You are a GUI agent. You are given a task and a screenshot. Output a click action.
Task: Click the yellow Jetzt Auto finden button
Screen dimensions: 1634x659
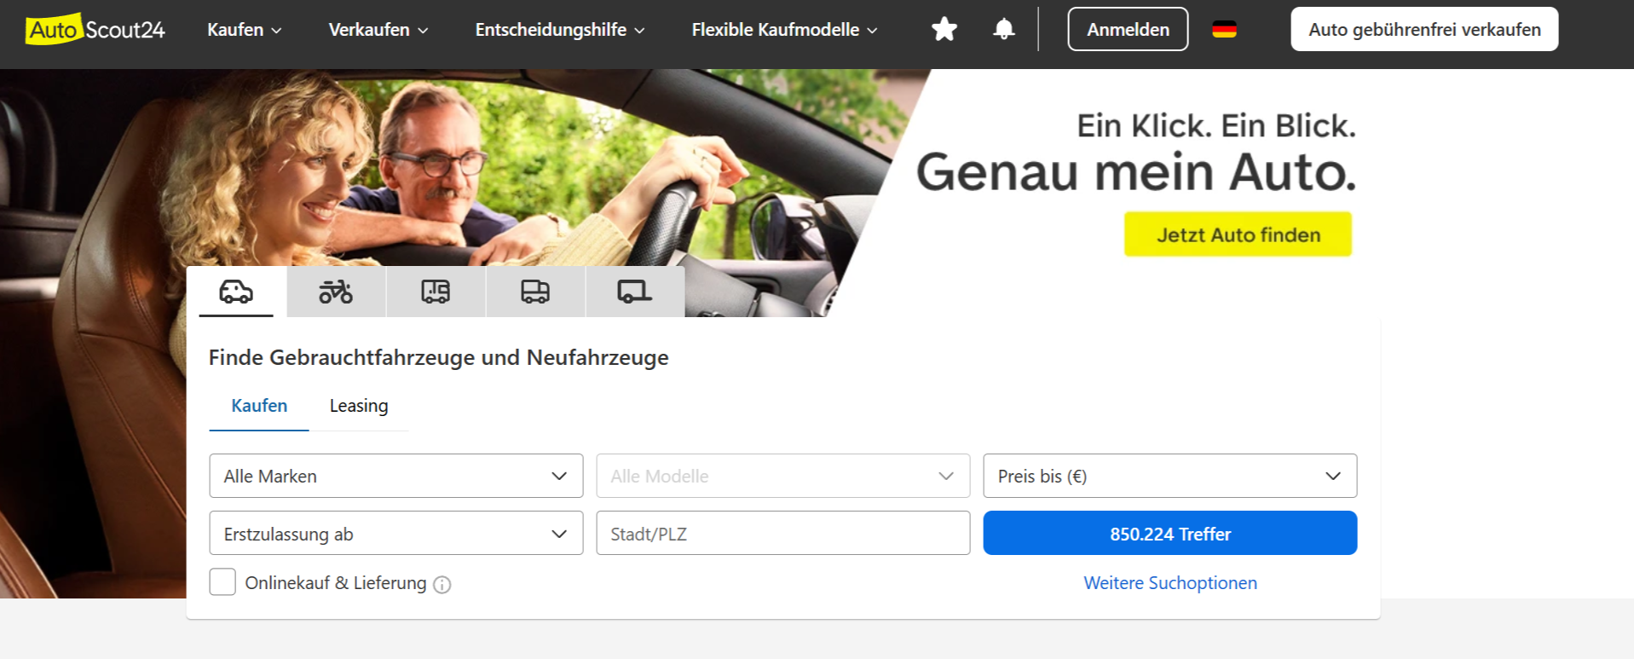pos(1238,234)
